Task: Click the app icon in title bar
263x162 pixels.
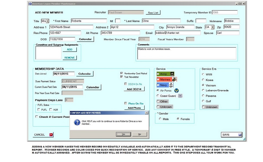Action: 30,3
